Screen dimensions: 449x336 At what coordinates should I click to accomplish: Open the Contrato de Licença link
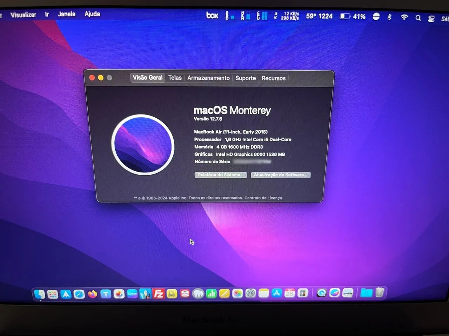(x=263, y=198)
